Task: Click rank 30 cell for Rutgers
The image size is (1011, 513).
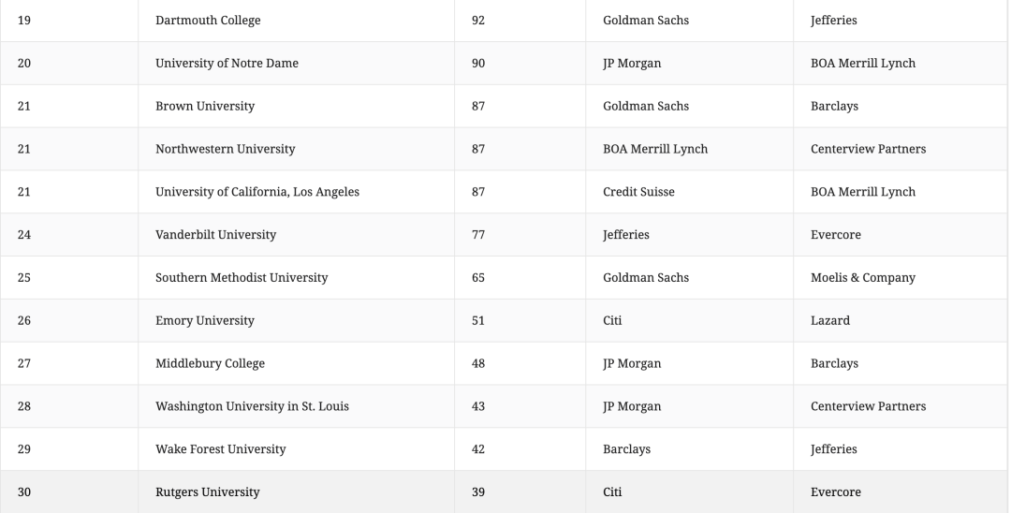Action: 69,491
